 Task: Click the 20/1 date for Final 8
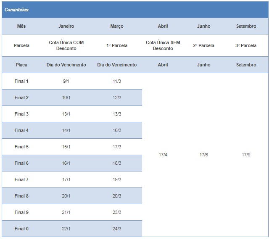[x=66, y=196]
